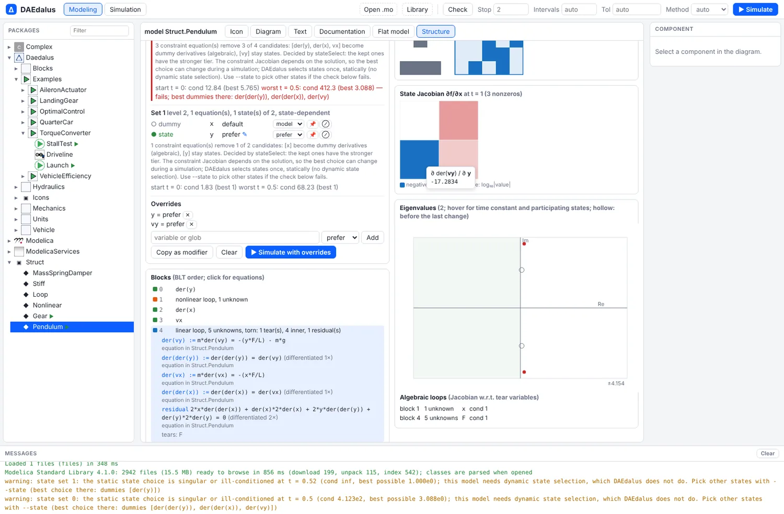Click the StallTest model icon
784x514 pixels.
(40, 144)
